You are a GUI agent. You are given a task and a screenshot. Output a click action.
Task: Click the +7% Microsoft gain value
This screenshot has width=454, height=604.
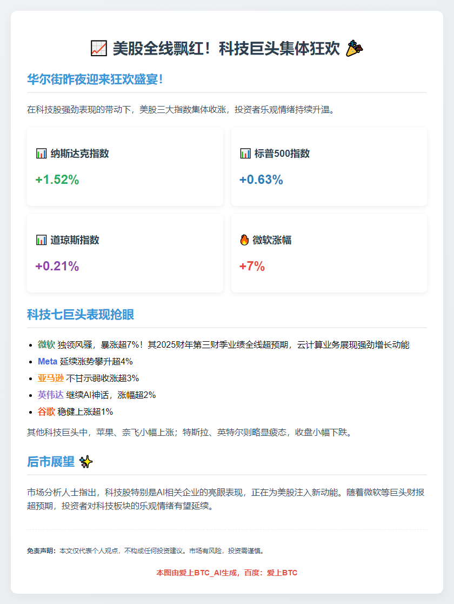(252, 266)
